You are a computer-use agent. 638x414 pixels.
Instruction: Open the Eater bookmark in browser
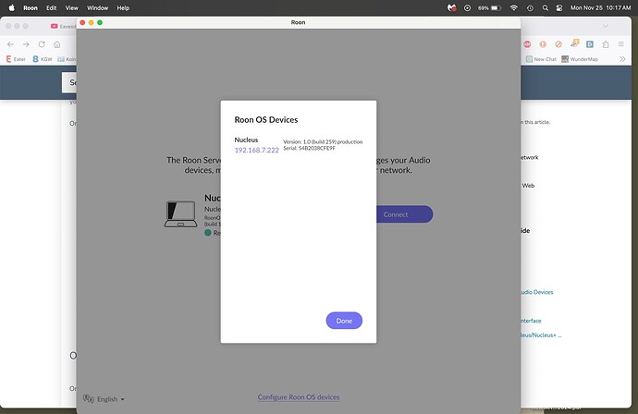pyautogui.click(x=16, y=59)
